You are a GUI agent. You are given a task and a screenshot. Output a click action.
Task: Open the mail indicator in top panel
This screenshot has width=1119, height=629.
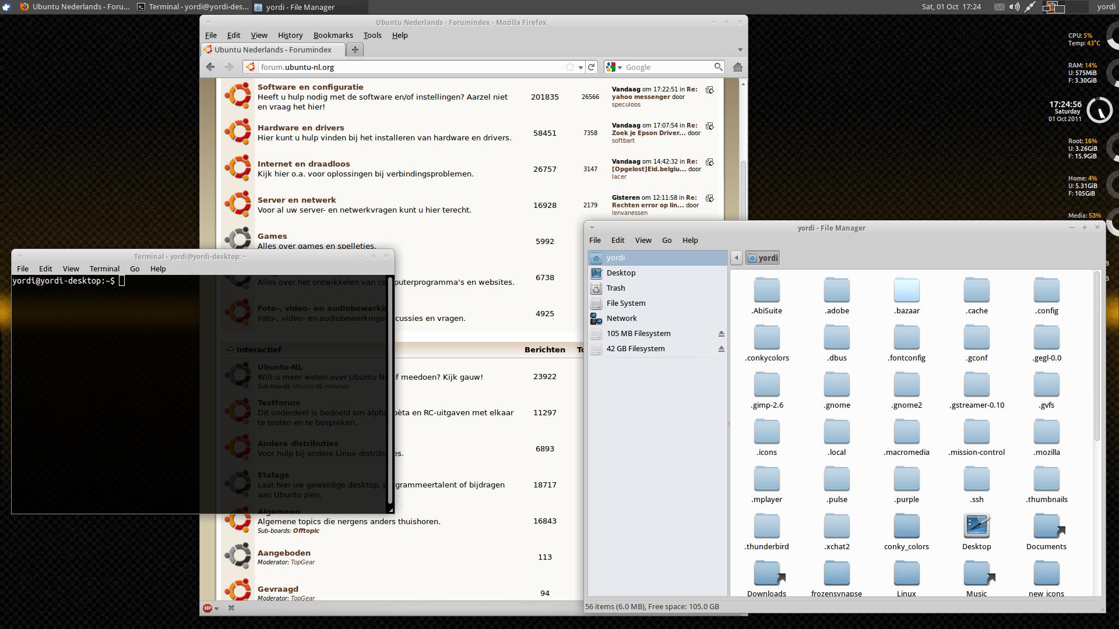coord(999,7)
